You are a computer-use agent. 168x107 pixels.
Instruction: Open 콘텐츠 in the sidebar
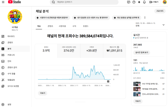[x=15, y=43]
